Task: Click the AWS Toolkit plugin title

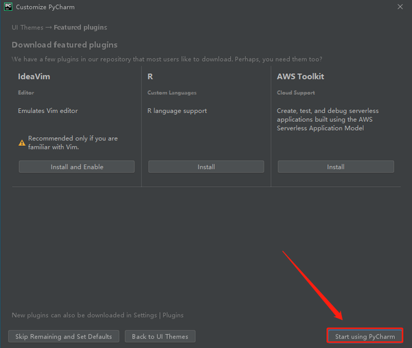Action: pos(300,77)
